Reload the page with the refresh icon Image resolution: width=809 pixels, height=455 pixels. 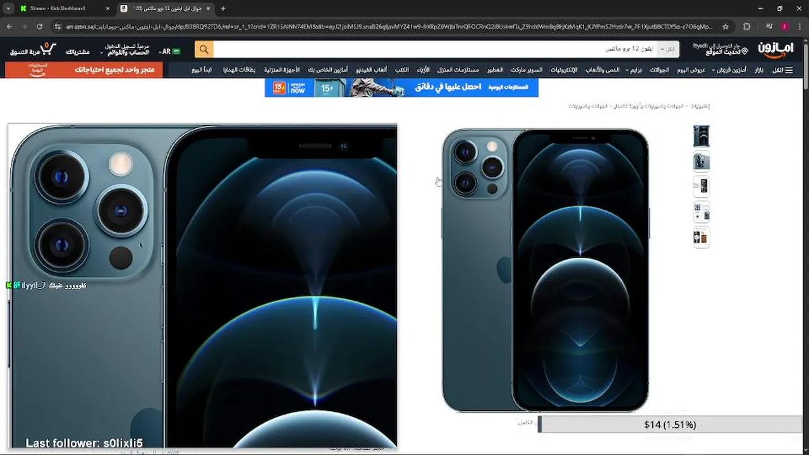[39, 27]
